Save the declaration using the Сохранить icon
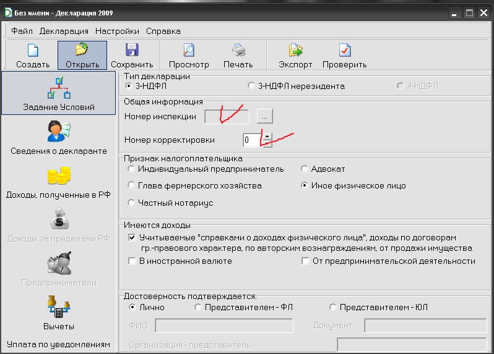 pos(132,51)
